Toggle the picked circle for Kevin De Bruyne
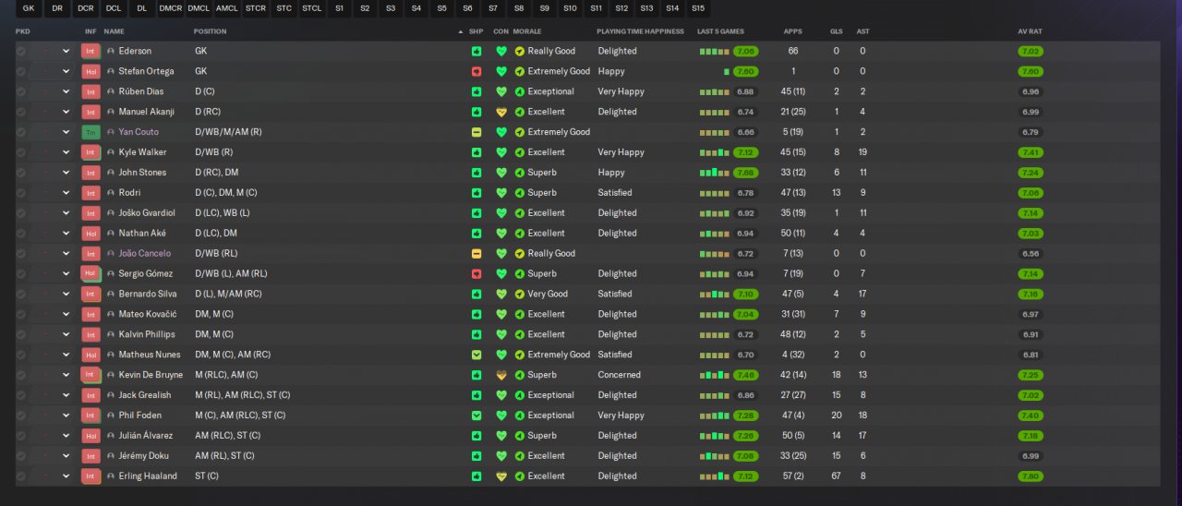 [x=21, y=375]
